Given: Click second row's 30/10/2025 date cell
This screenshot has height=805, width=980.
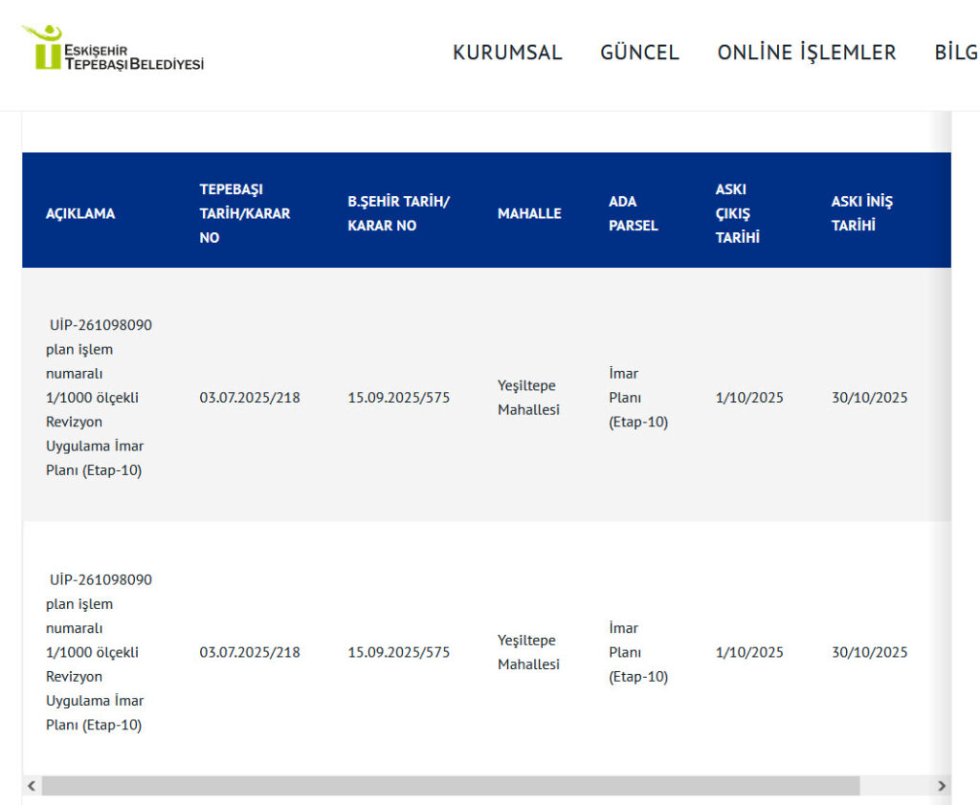Looking at the screenshot, I should pos(869,653).
